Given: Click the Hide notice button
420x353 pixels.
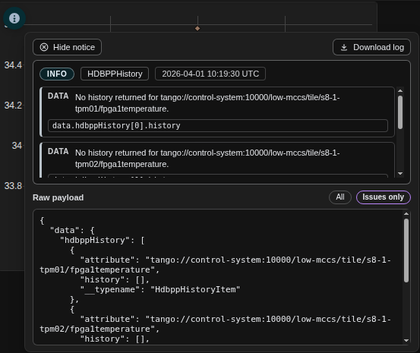Looking at the screenshot, I should pos(68,47).
